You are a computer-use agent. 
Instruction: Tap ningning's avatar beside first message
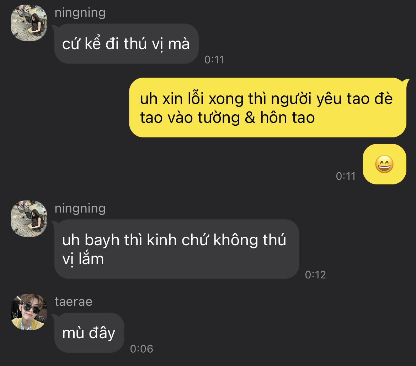[29, 22]
